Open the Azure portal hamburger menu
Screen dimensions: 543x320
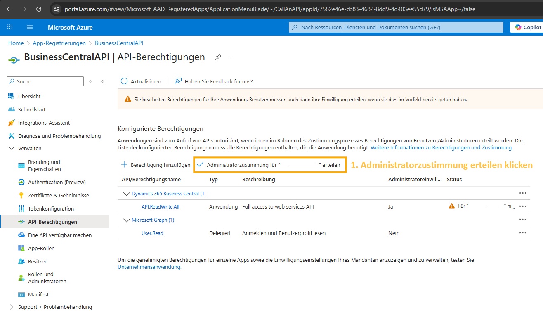[x=30, y=27]
